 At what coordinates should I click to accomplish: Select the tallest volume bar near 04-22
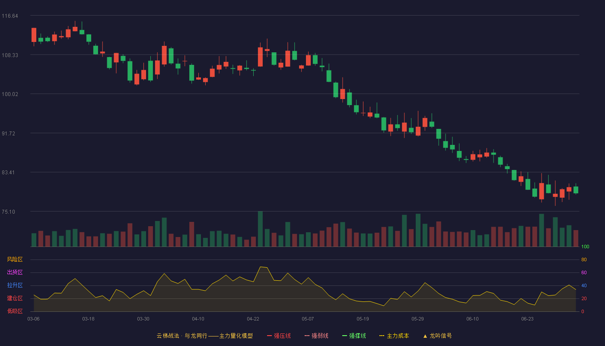(260, 229)
